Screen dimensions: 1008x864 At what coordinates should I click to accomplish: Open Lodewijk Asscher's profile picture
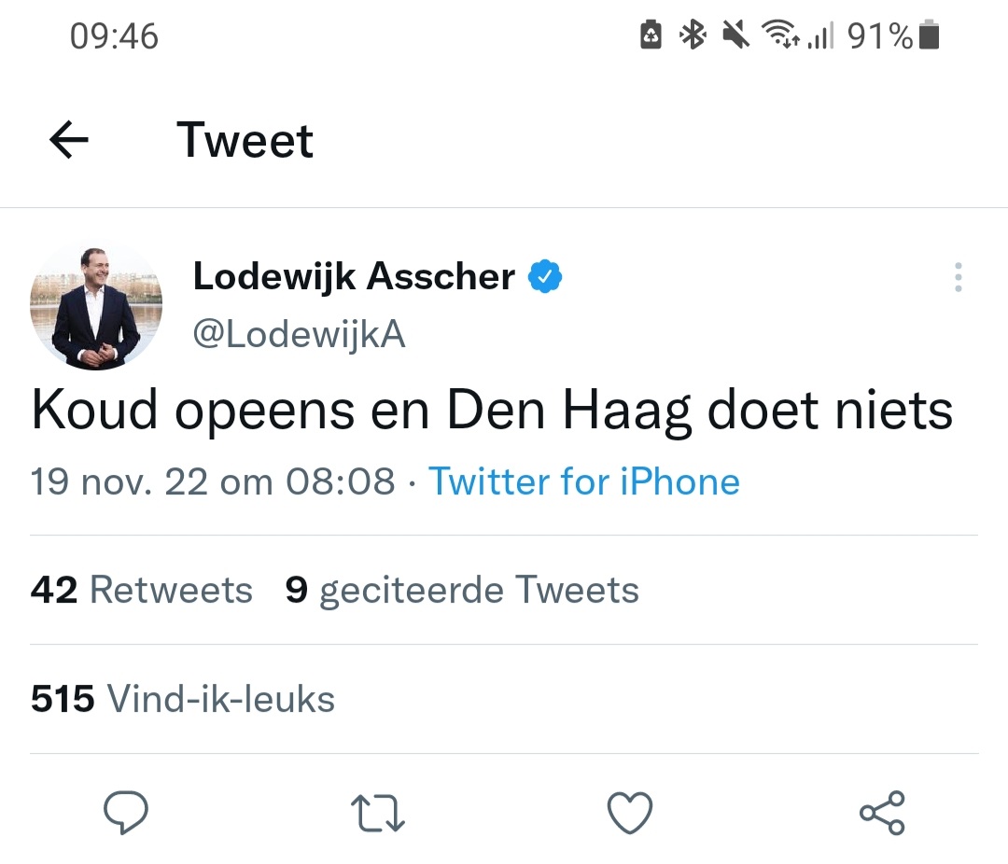[x=96, y=307]
